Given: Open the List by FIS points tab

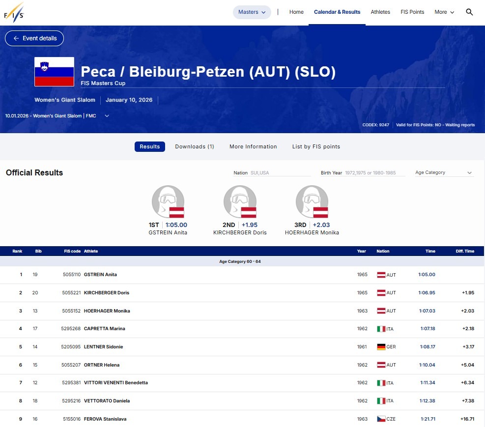Looking at the screenshot, I should pos(316,146).
